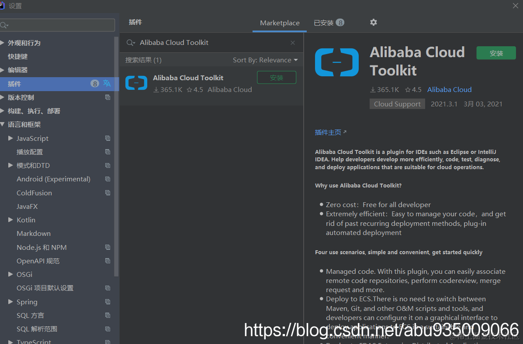The height and width of the screenshot is (344, 523).
Task: Click the translate icon on 插件 row
Action: click(x=107, y=83)
